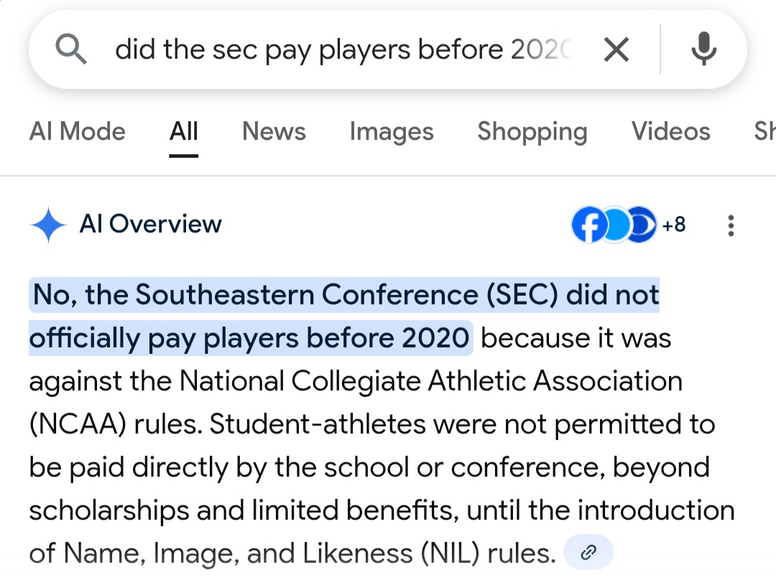This screenshot has height=583, width=776.
Task: Clear the search query with X
Action: tap(616, 50)
